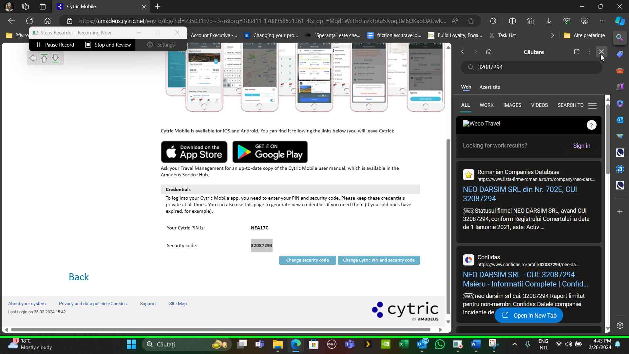This screenshot has width=629, height=354.
Task: Switch to Acest site tab
Action: (x=490, y=87)
